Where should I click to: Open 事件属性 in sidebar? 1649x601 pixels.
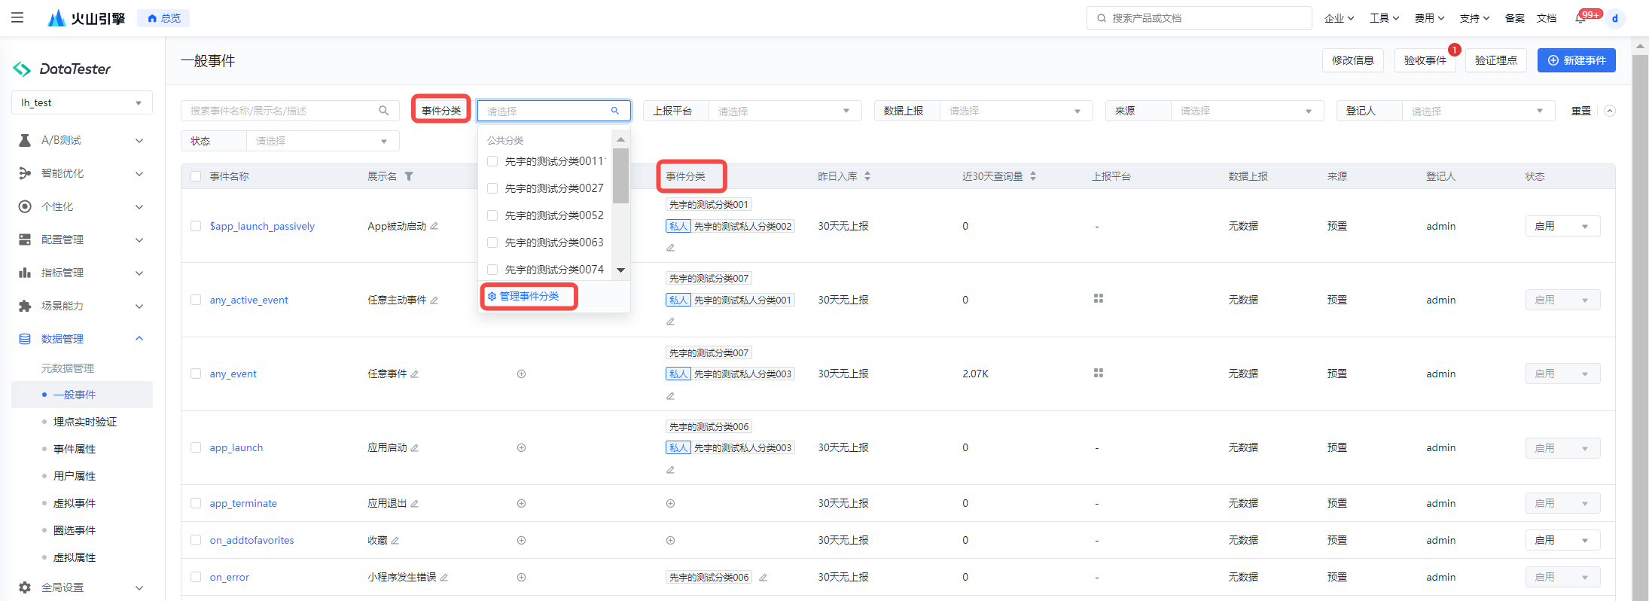tap(75, 449)
